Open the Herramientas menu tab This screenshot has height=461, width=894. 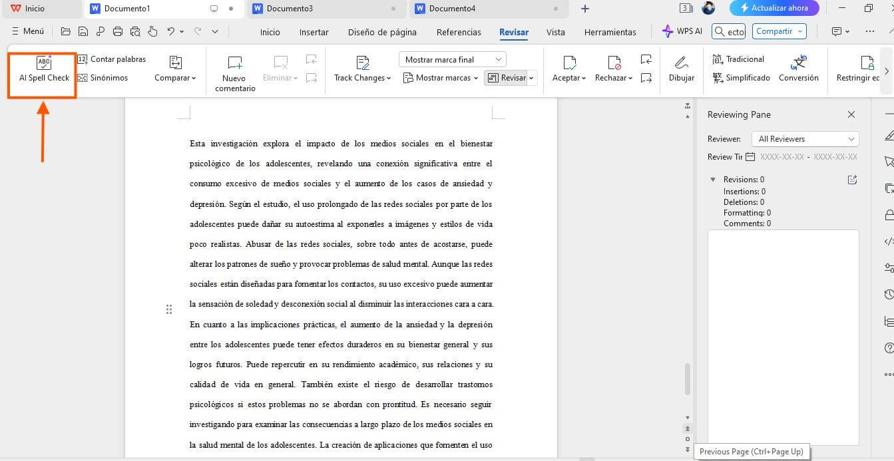pos(609,31)
